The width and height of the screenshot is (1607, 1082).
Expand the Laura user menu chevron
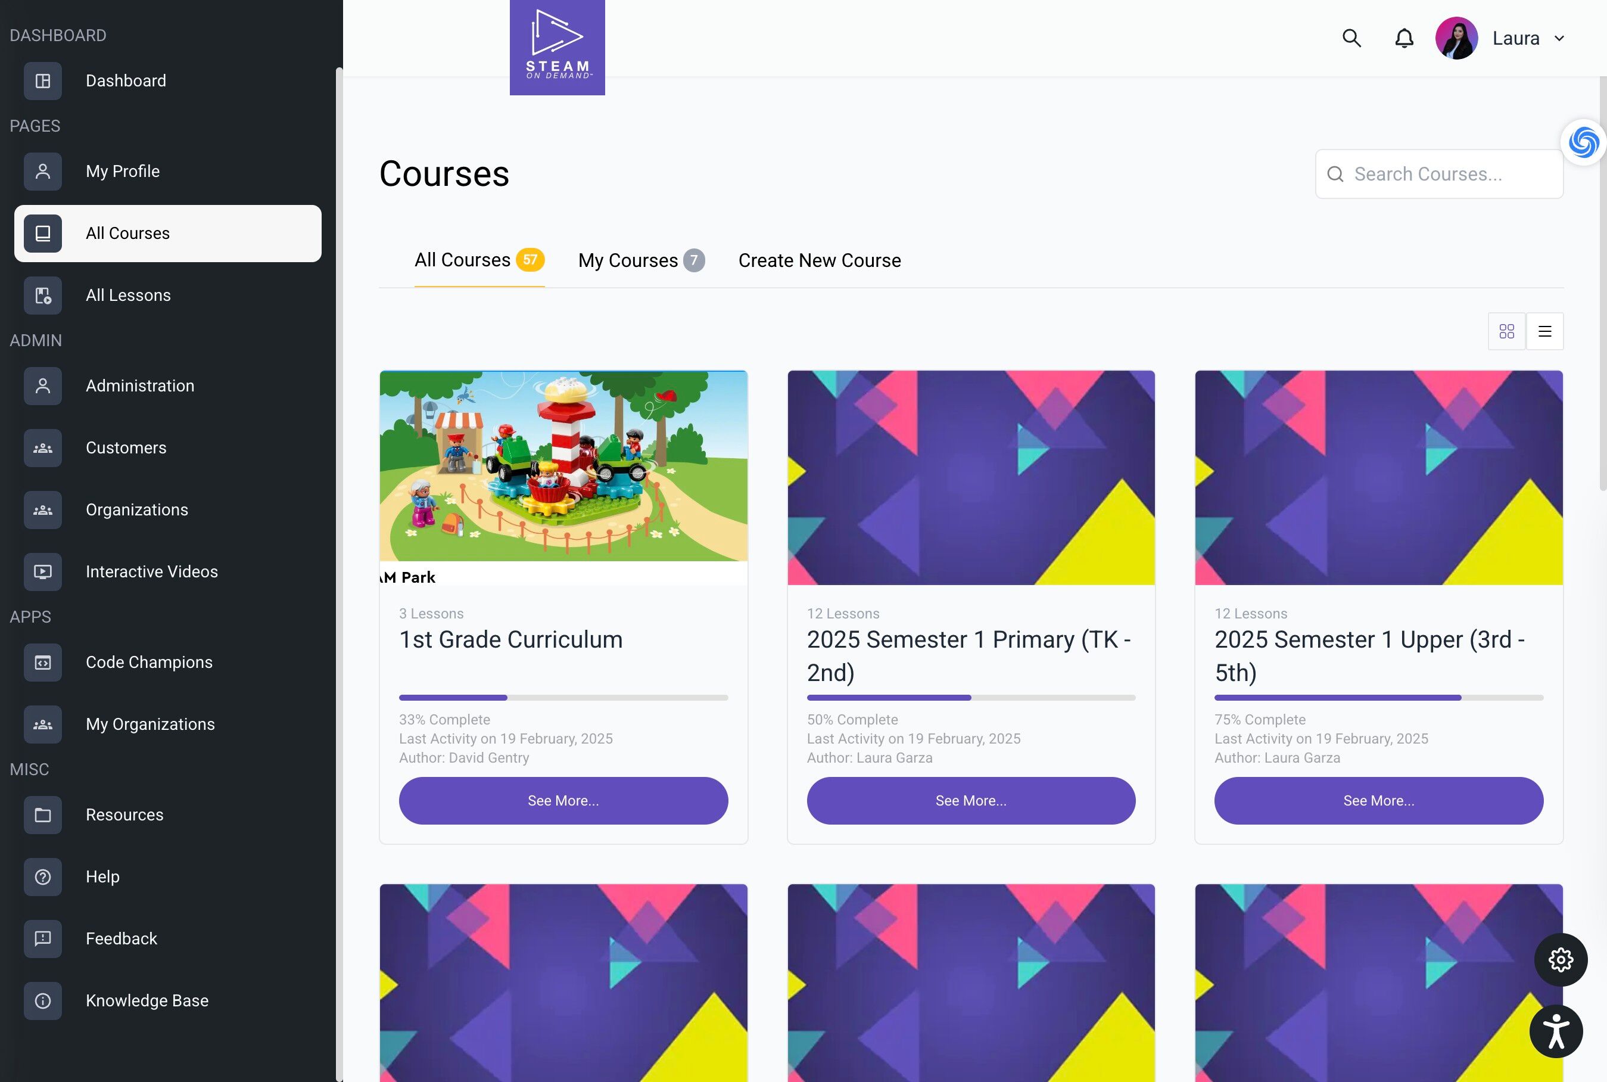pyautogui.click(x=1559, y=39)
